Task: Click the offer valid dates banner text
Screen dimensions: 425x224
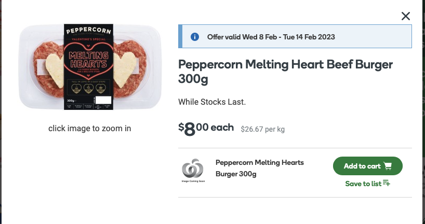Action: (x=271, y=37)
